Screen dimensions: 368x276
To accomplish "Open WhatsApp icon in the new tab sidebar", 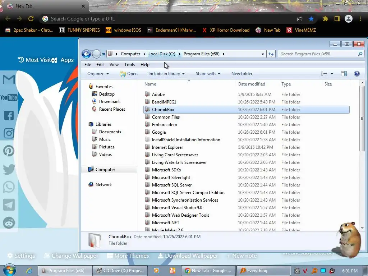I will (x=9, y=187).
